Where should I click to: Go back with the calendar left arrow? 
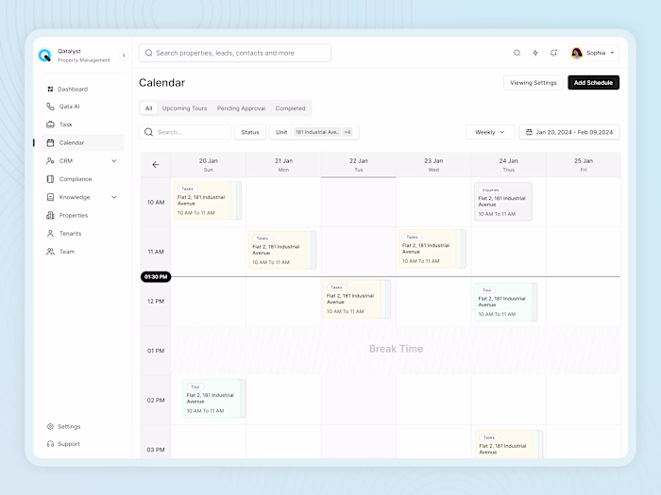click(156, 165)
